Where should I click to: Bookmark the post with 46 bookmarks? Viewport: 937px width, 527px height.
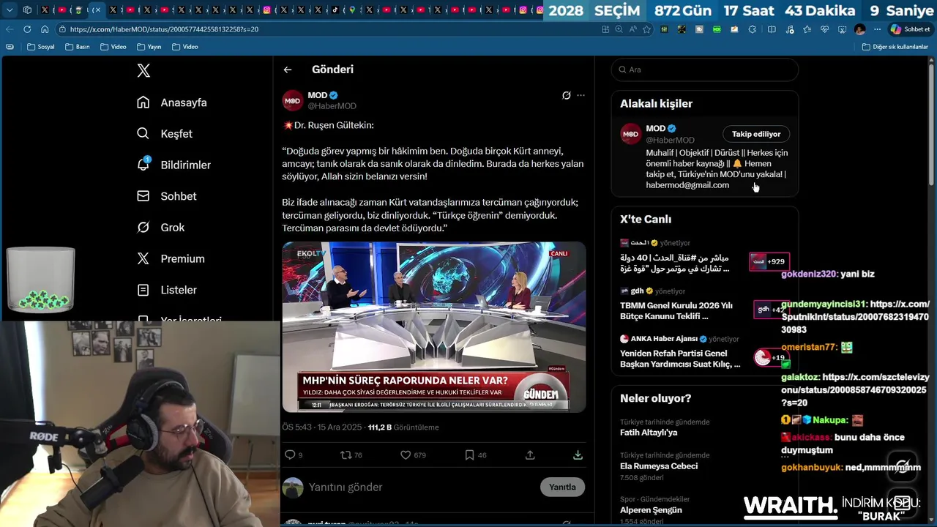pos(476,455)
